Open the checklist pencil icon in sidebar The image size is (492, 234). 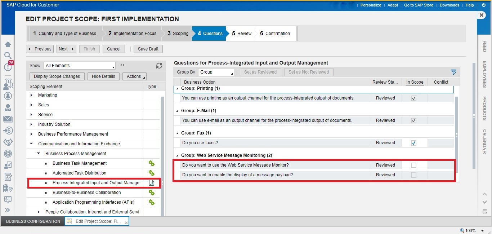tap(8, 177)
